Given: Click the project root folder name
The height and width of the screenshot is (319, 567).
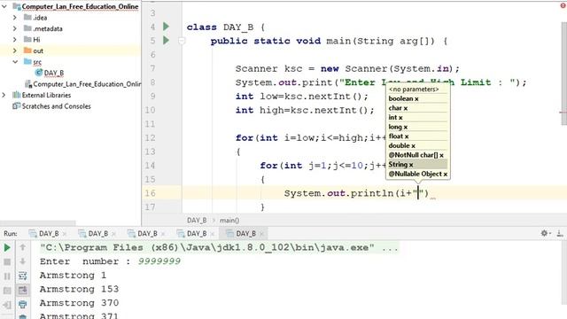Looking at the screenshot, I should tap(80, 6).
